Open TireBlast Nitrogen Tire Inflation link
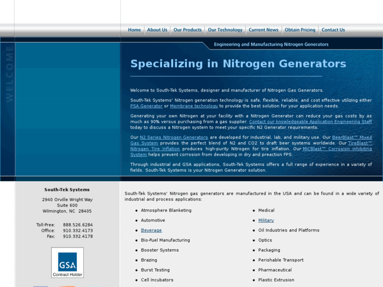The height and width of the screenshot is (287, 383). (x=155, y=149)
